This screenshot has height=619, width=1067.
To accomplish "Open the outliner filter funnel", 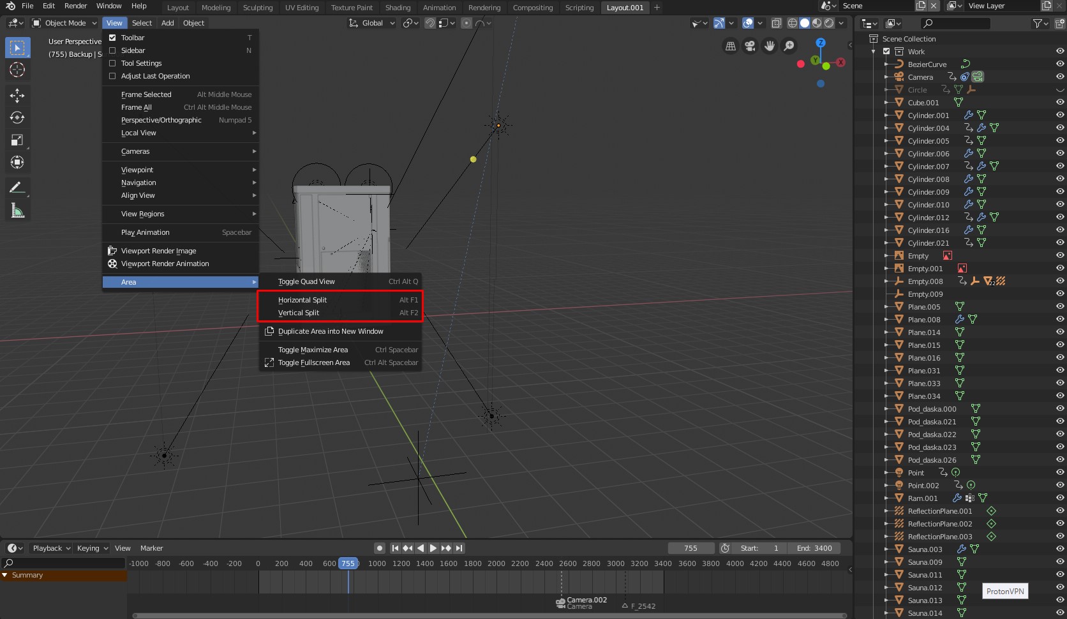I will 1038,24.
